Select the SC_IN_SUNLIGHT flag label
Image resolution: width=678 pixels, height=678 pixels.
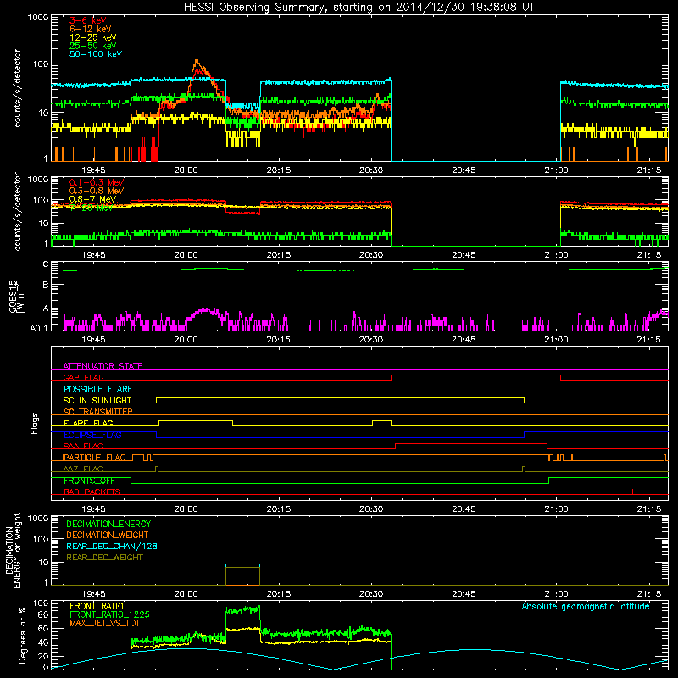coord(97,400)
